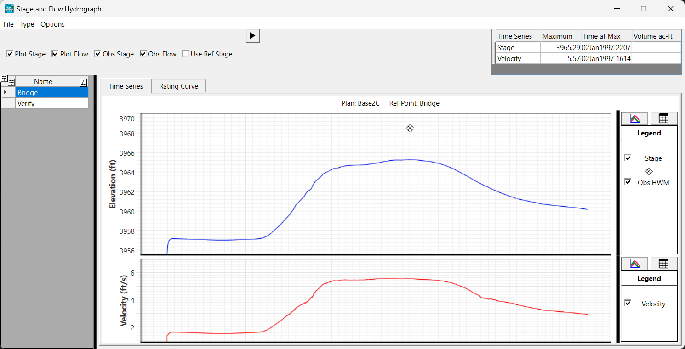Click top-left corner table options icon
This screenshot has height=349, width=685.
4,79
